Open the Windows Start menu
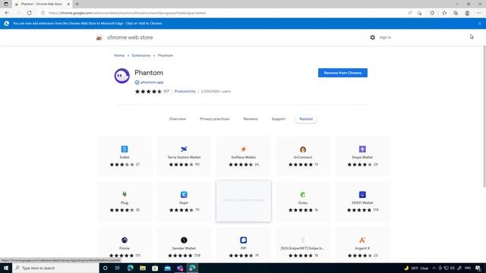 pyautogui.click(x=6, y=268)
